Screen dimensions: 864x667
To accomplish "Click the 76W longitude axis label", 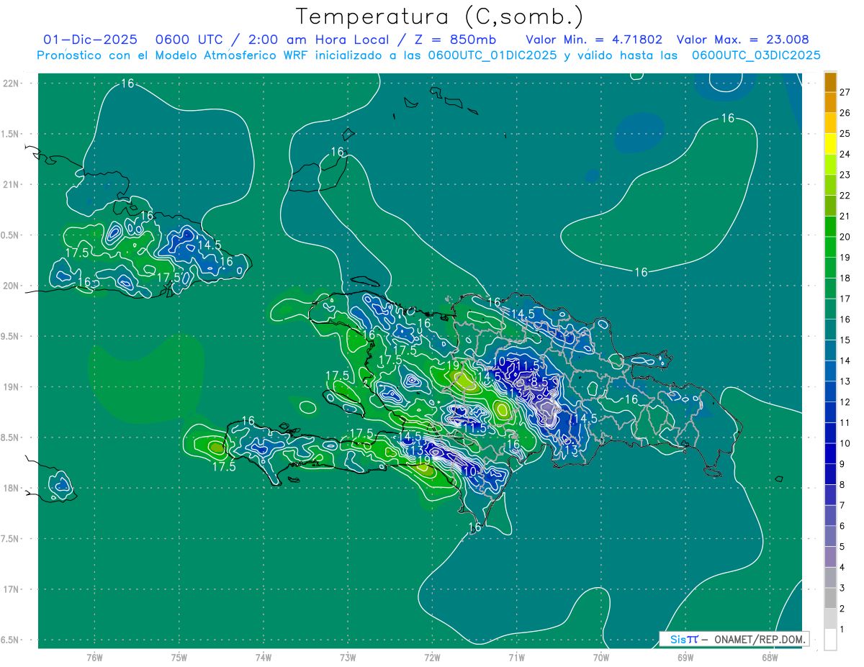I will coord(94,658).
